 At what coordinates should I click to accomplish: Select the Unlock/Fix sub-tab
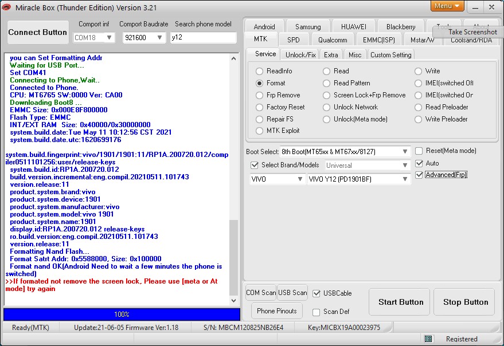click(x=300, y=55)
